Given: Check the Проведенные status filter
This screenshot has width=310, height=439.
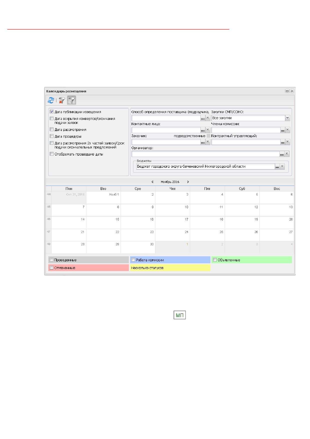Looking at the screenshot, I should click(x=52, y=260).
